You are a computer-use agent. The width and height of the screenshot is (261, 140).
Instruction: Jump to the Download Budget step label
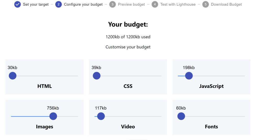tap(226, 5)
